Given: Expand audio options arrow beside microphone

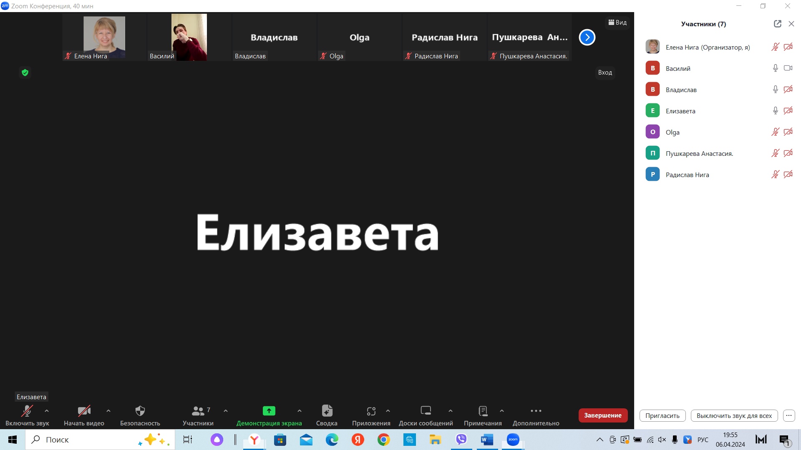Looking at the screenshot, I should [x=47, y=411].
